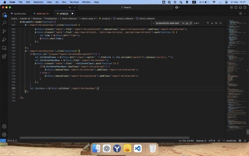
Task: Click the Accounts icon in activity bar
Action: (x=4, y=126)
